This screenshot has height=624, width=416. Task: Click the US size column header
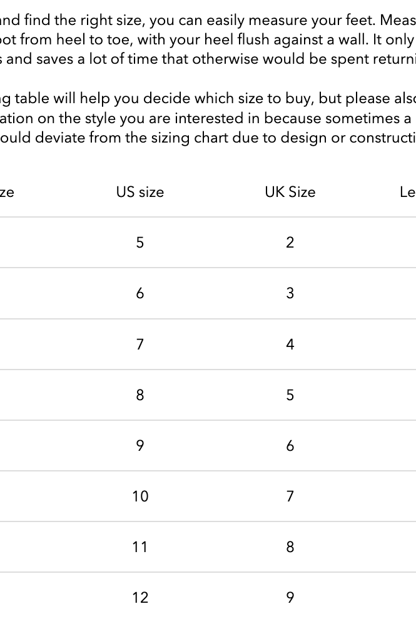click(x=140, y=192)
